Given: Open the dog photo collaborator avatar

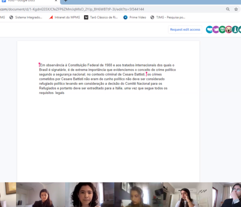Looking at the screenshot, I should tap(229, 30).
